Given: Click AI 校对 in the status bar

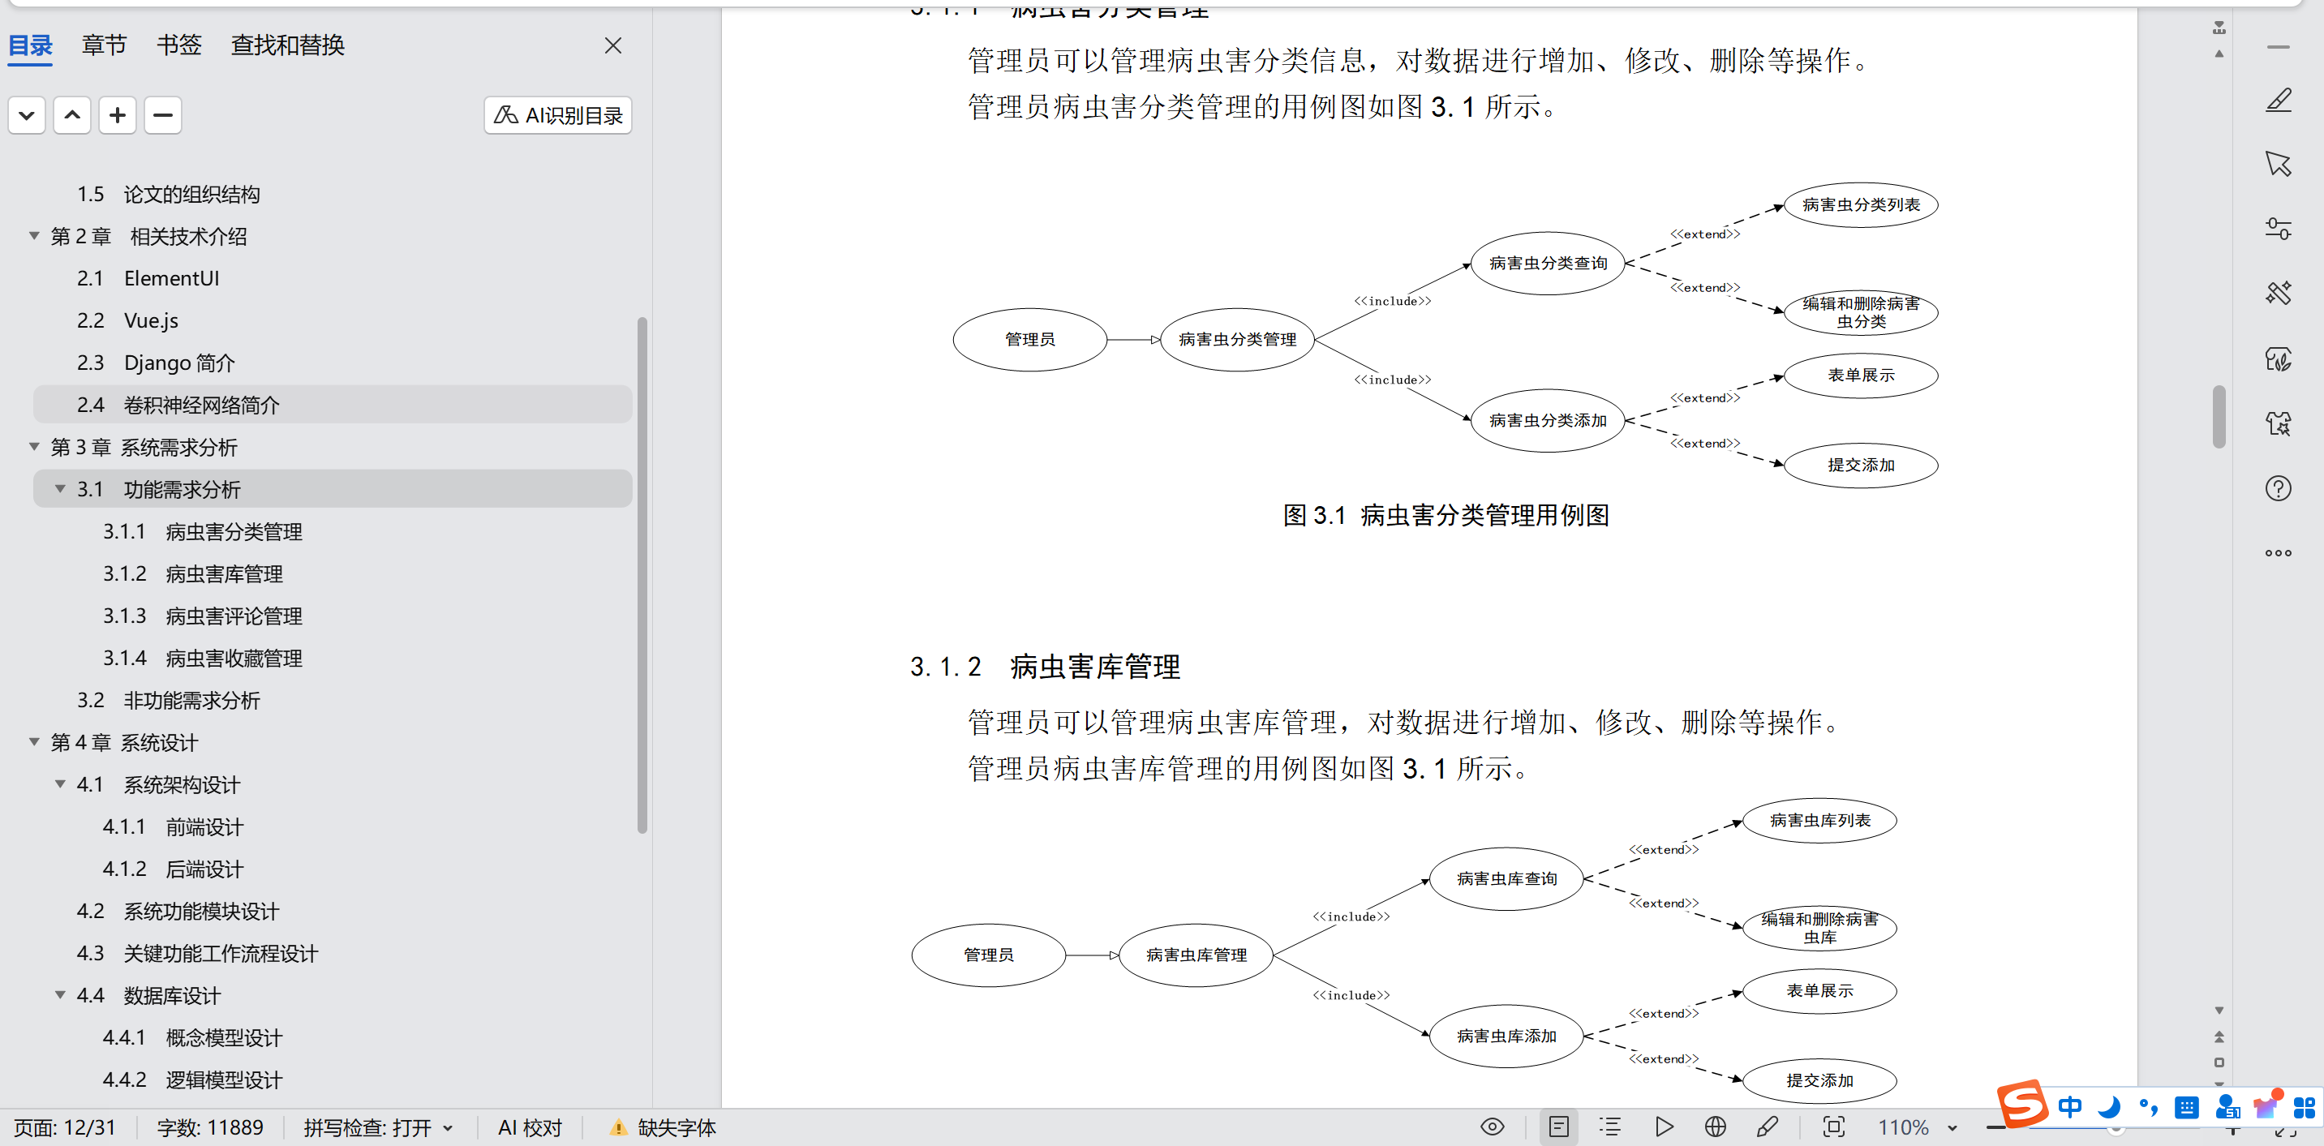Looking at the screenshot, I should tap(530, 1127).
